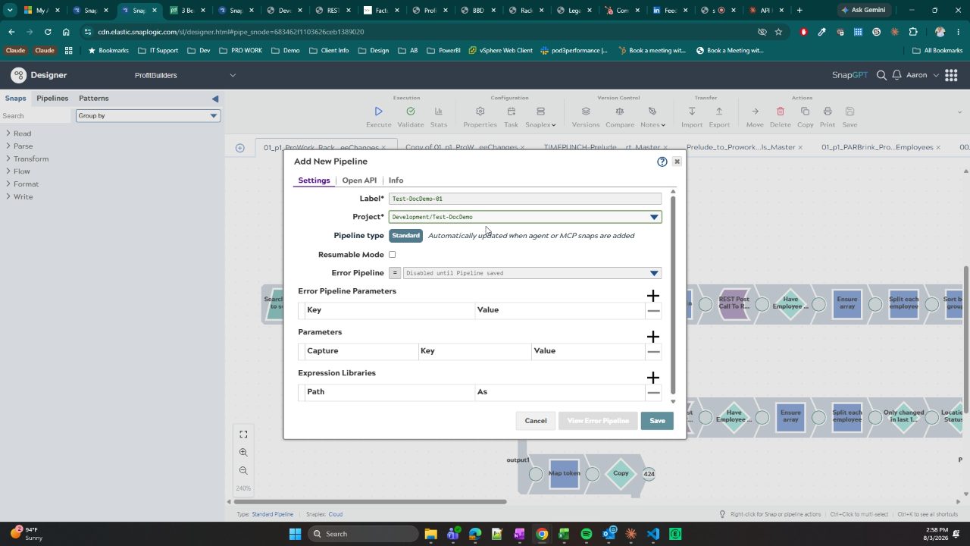970x546 pixels.
Task: Click the Label input field
Action: pyautogui.click(x=524, y=199)
